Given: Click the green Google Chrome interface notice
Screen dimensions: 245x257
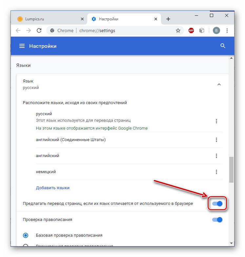Looking at the screenshot, I should pyautogui.click(x=92, y=128).
